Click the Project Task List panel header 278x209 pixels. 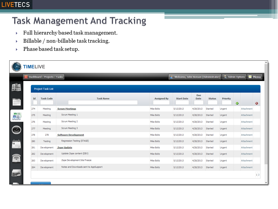coord(146,89)
